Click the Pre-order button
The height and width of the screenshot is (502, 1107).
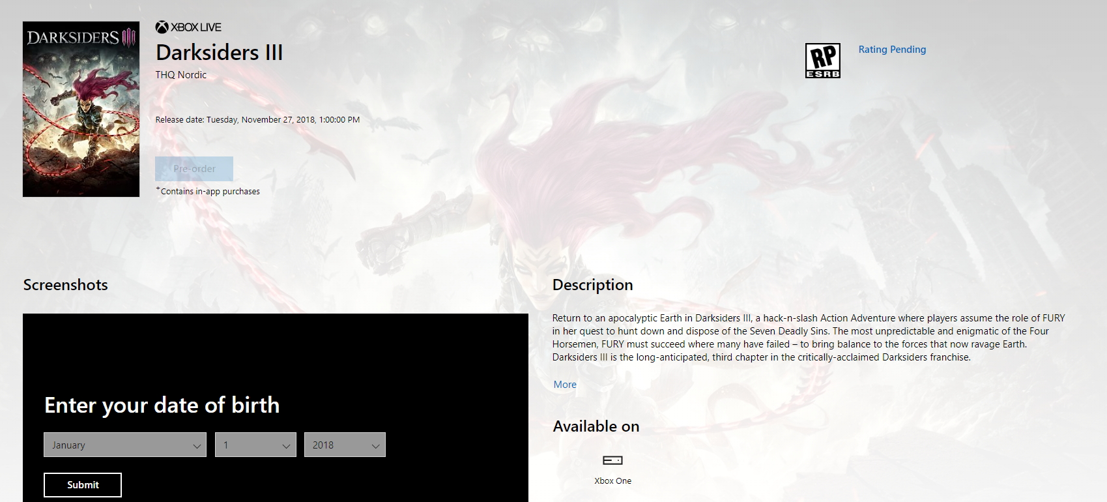[x=194, y=169]
